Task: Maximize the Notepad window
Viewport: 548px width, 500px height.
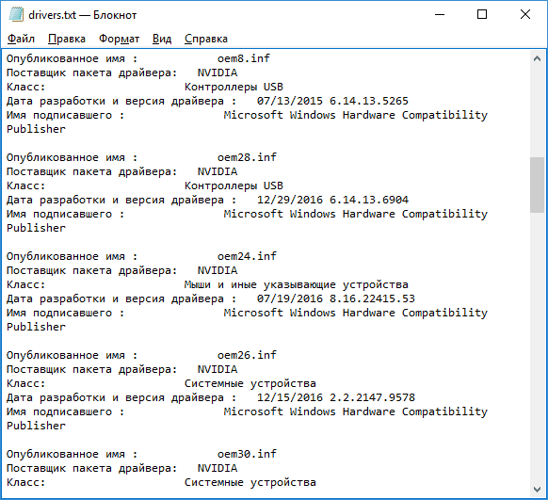Action: pyautogui.click(x=482, y=15)
